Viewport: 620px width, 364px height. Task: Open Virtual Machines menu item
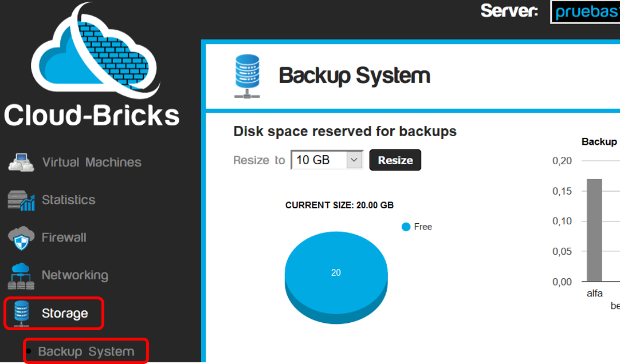click(92, 163)
